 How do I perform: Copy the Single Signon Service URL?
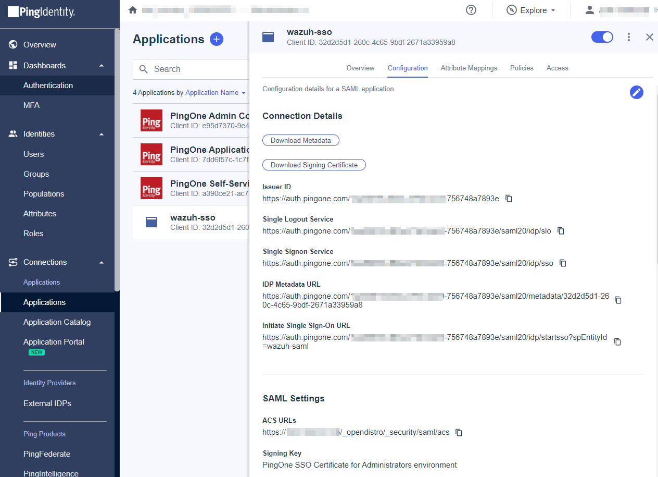tap(563, 263)
